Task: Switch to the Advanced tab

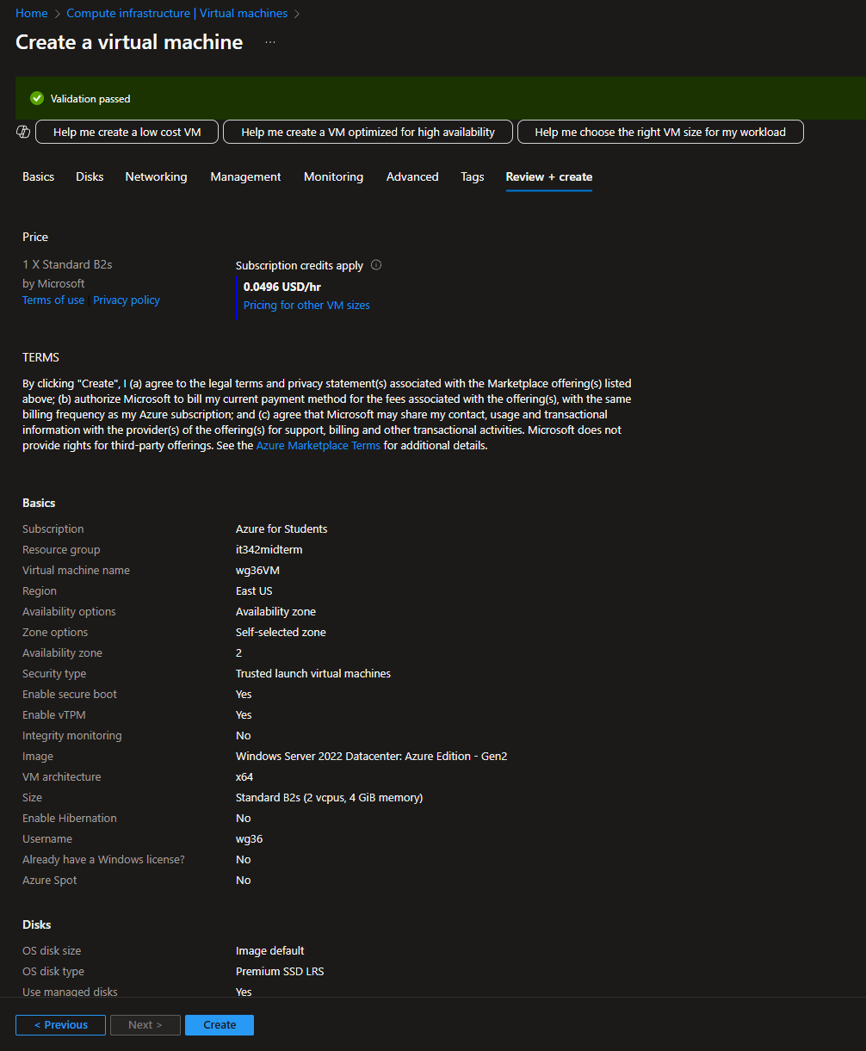Action: (412, 176)
